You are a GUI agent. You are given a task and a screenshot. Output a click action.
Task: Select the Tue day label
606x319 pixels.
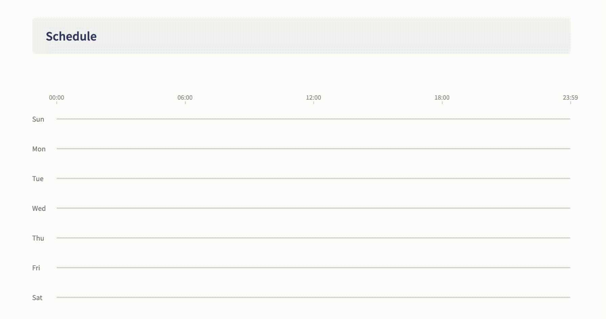point(38,178)
